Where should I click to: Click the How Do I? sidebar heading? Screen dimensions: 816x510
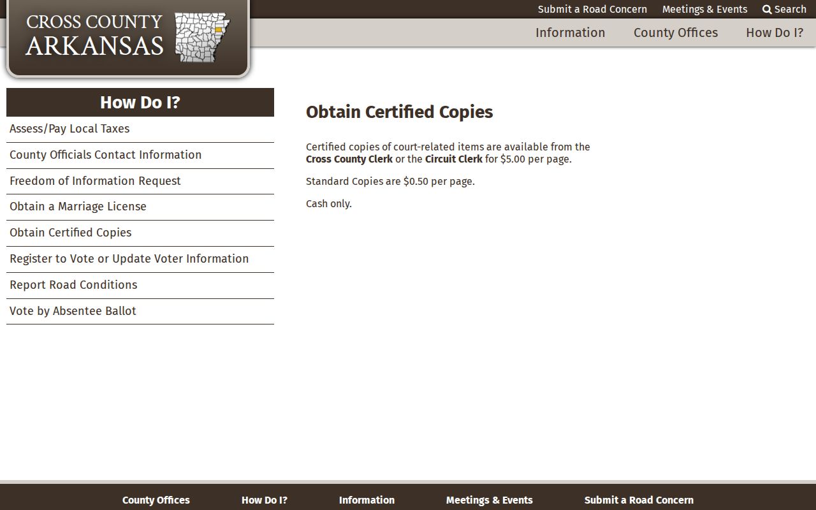(140, 103)
